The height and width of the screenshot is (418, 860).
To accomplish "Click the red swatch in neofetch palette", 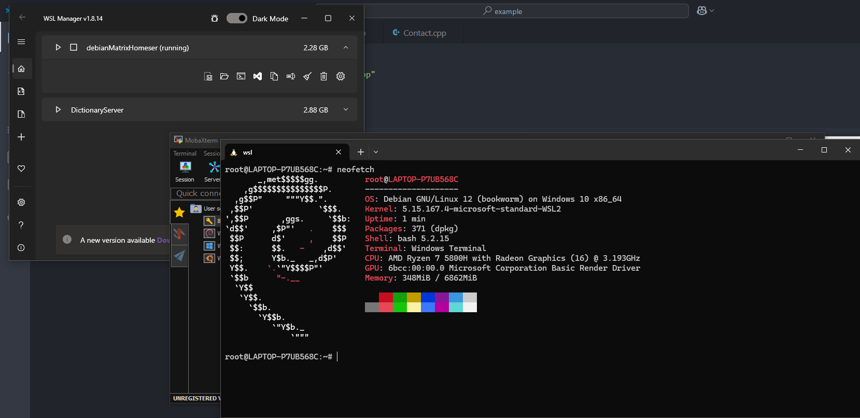I will pos(386,297).
